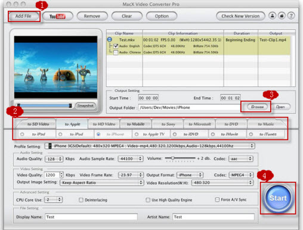Image resolution: width=303 pixels, height=230 pixels.
Task: Open the Video Resolution 480:320 dropdown
Action: click(222, 182)
